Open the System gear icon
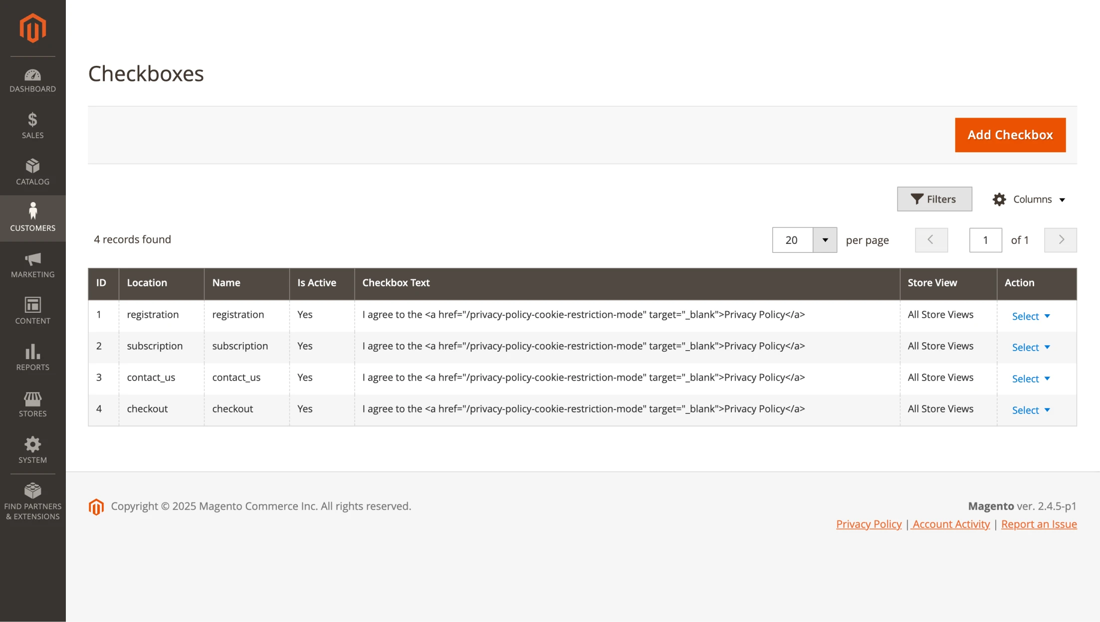The image size is (1100, 622). click(x=32, y=444)
